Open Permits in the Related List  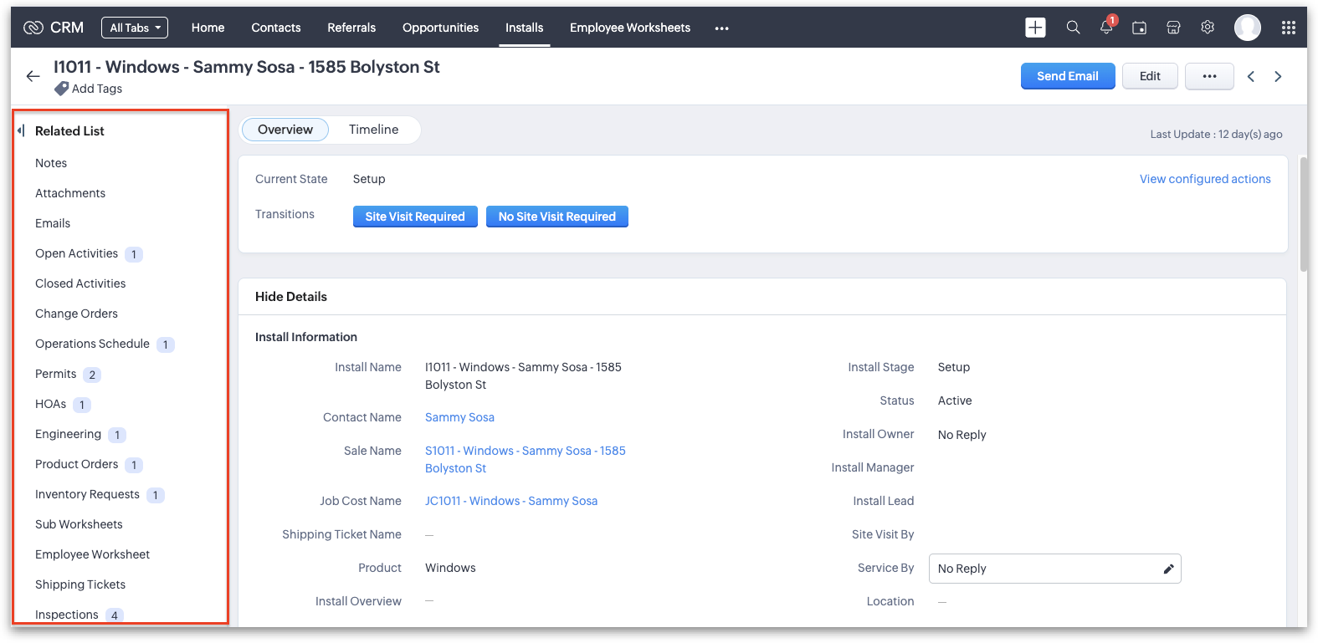coord(56,374)
